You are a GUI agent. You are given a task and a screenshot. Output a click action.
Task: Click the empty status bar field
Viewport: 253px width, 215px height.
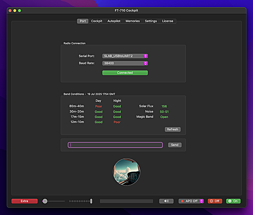click(x=126, y=201)
